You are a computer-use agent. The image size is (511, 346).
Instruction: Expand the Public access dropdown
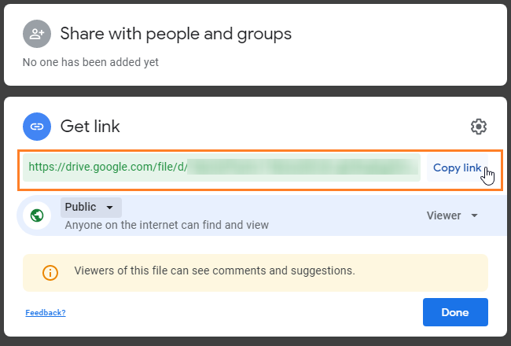(x=90, y=208)
